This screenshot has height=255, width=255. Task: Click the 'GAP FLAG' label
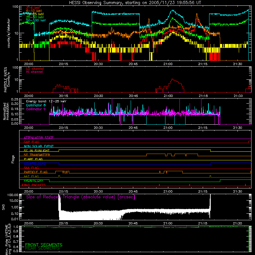[31, 142]
